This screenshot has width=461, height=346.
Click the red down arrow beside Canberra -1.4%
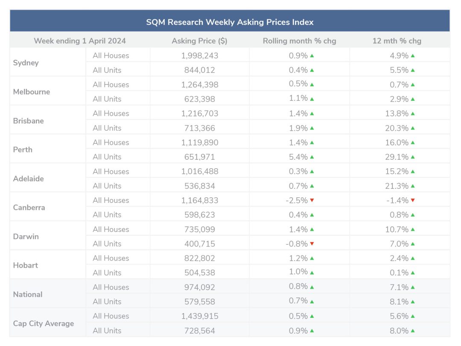click(413, 200)
